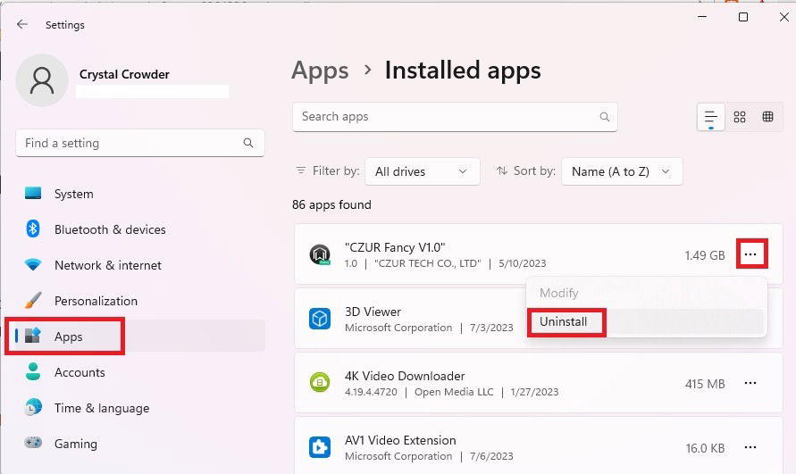
Task: Select Modify in the context menu
Action: (646, 293)
